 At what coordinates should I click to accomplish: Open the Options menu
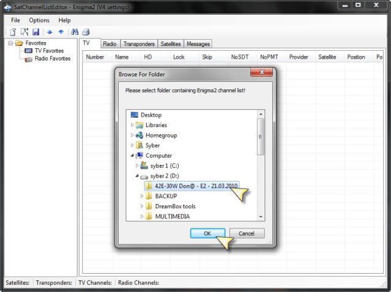click(x=39, y=20)
